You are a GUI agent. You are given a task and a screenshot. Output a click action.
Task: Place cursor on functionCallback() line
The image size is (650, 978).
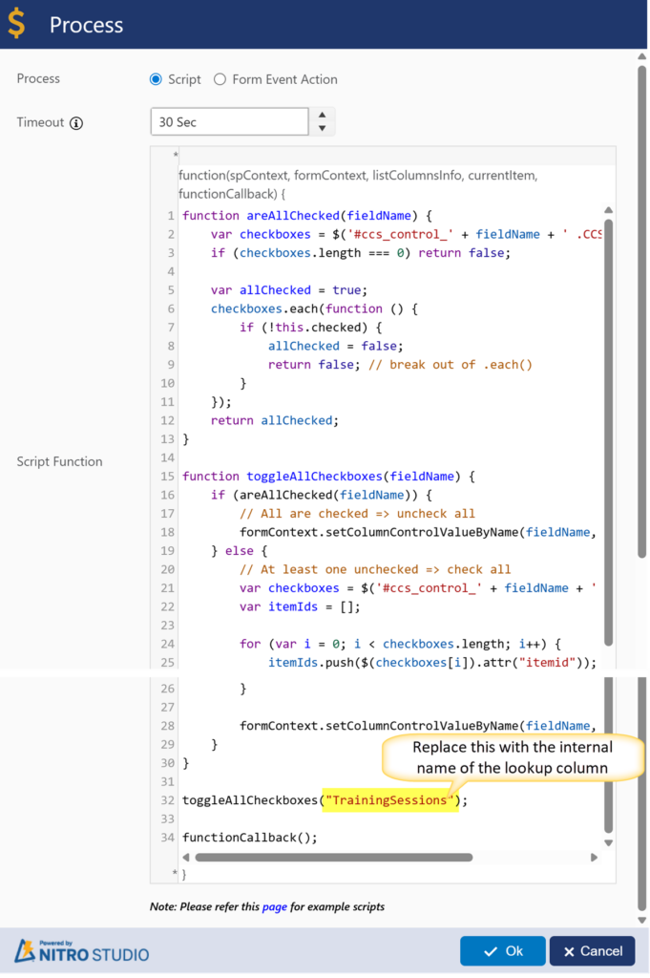[248, 838]
